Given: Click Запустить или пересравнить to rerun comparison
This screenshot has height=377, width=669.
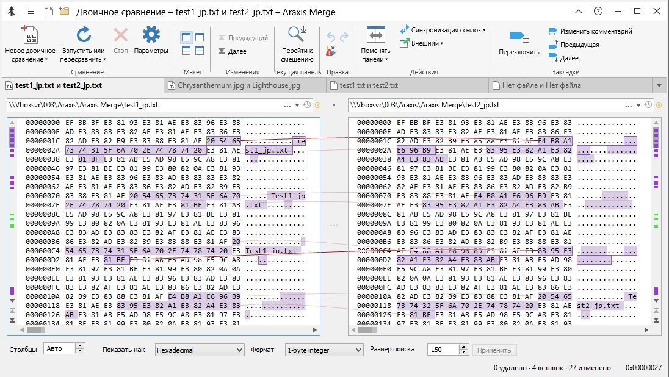Looking at the screenshot, I should click(83, 44).
